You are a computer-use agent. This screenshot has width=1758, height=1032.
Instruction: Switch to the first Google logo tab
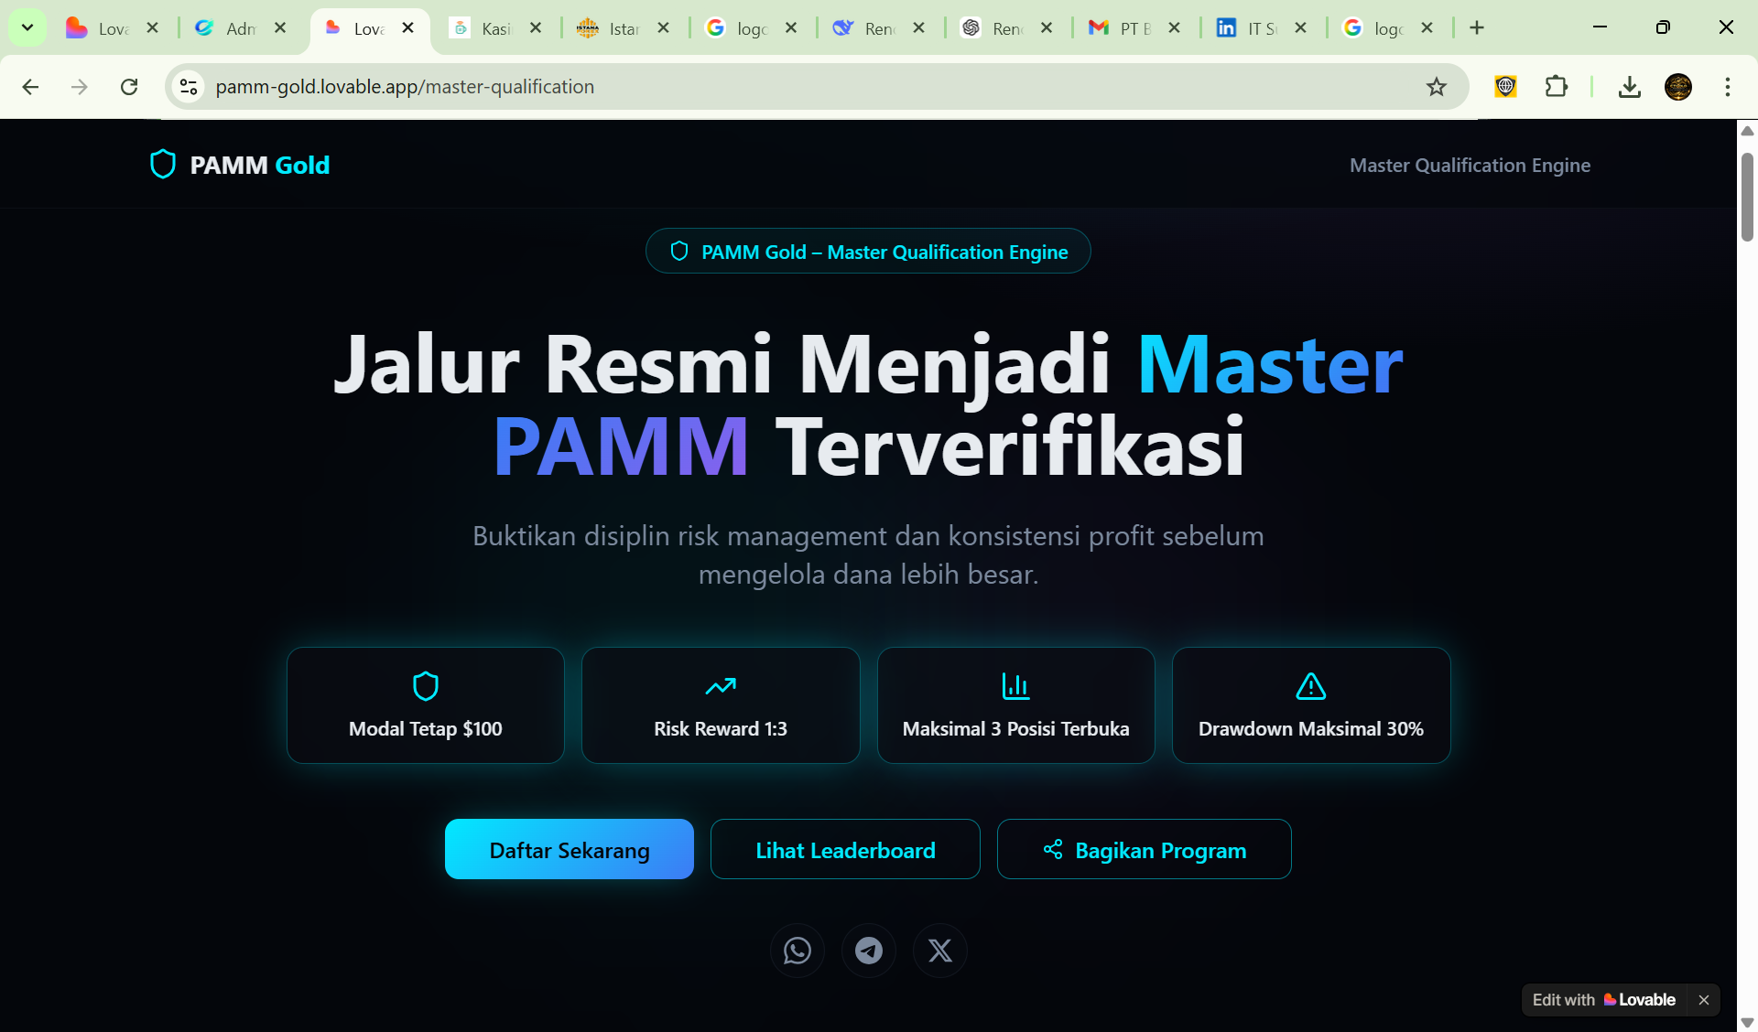tap(738, 28)
